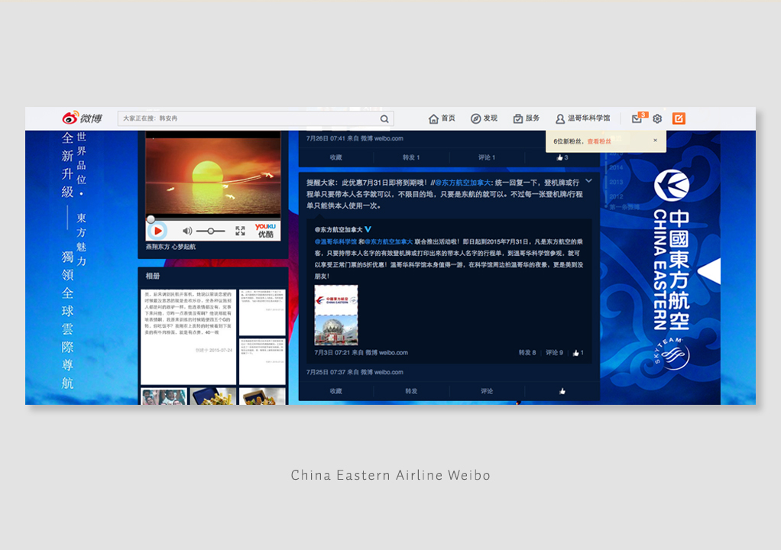Image resolution: width=781 pixels, height=550 pixels.
Task: Play the sunset video
Action: tap(158, 231)
